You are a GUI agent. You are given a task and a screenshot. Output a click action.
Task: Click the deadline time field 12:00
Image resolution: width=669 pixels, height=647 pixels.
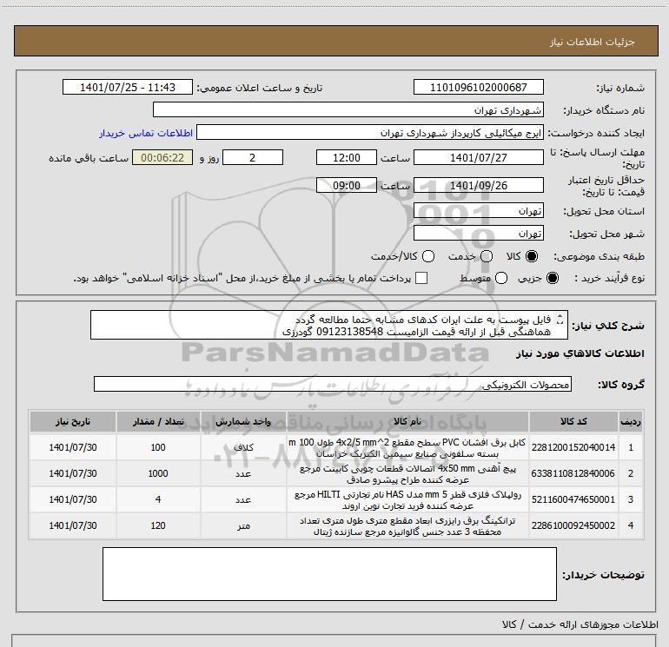(x=347, y=157)
